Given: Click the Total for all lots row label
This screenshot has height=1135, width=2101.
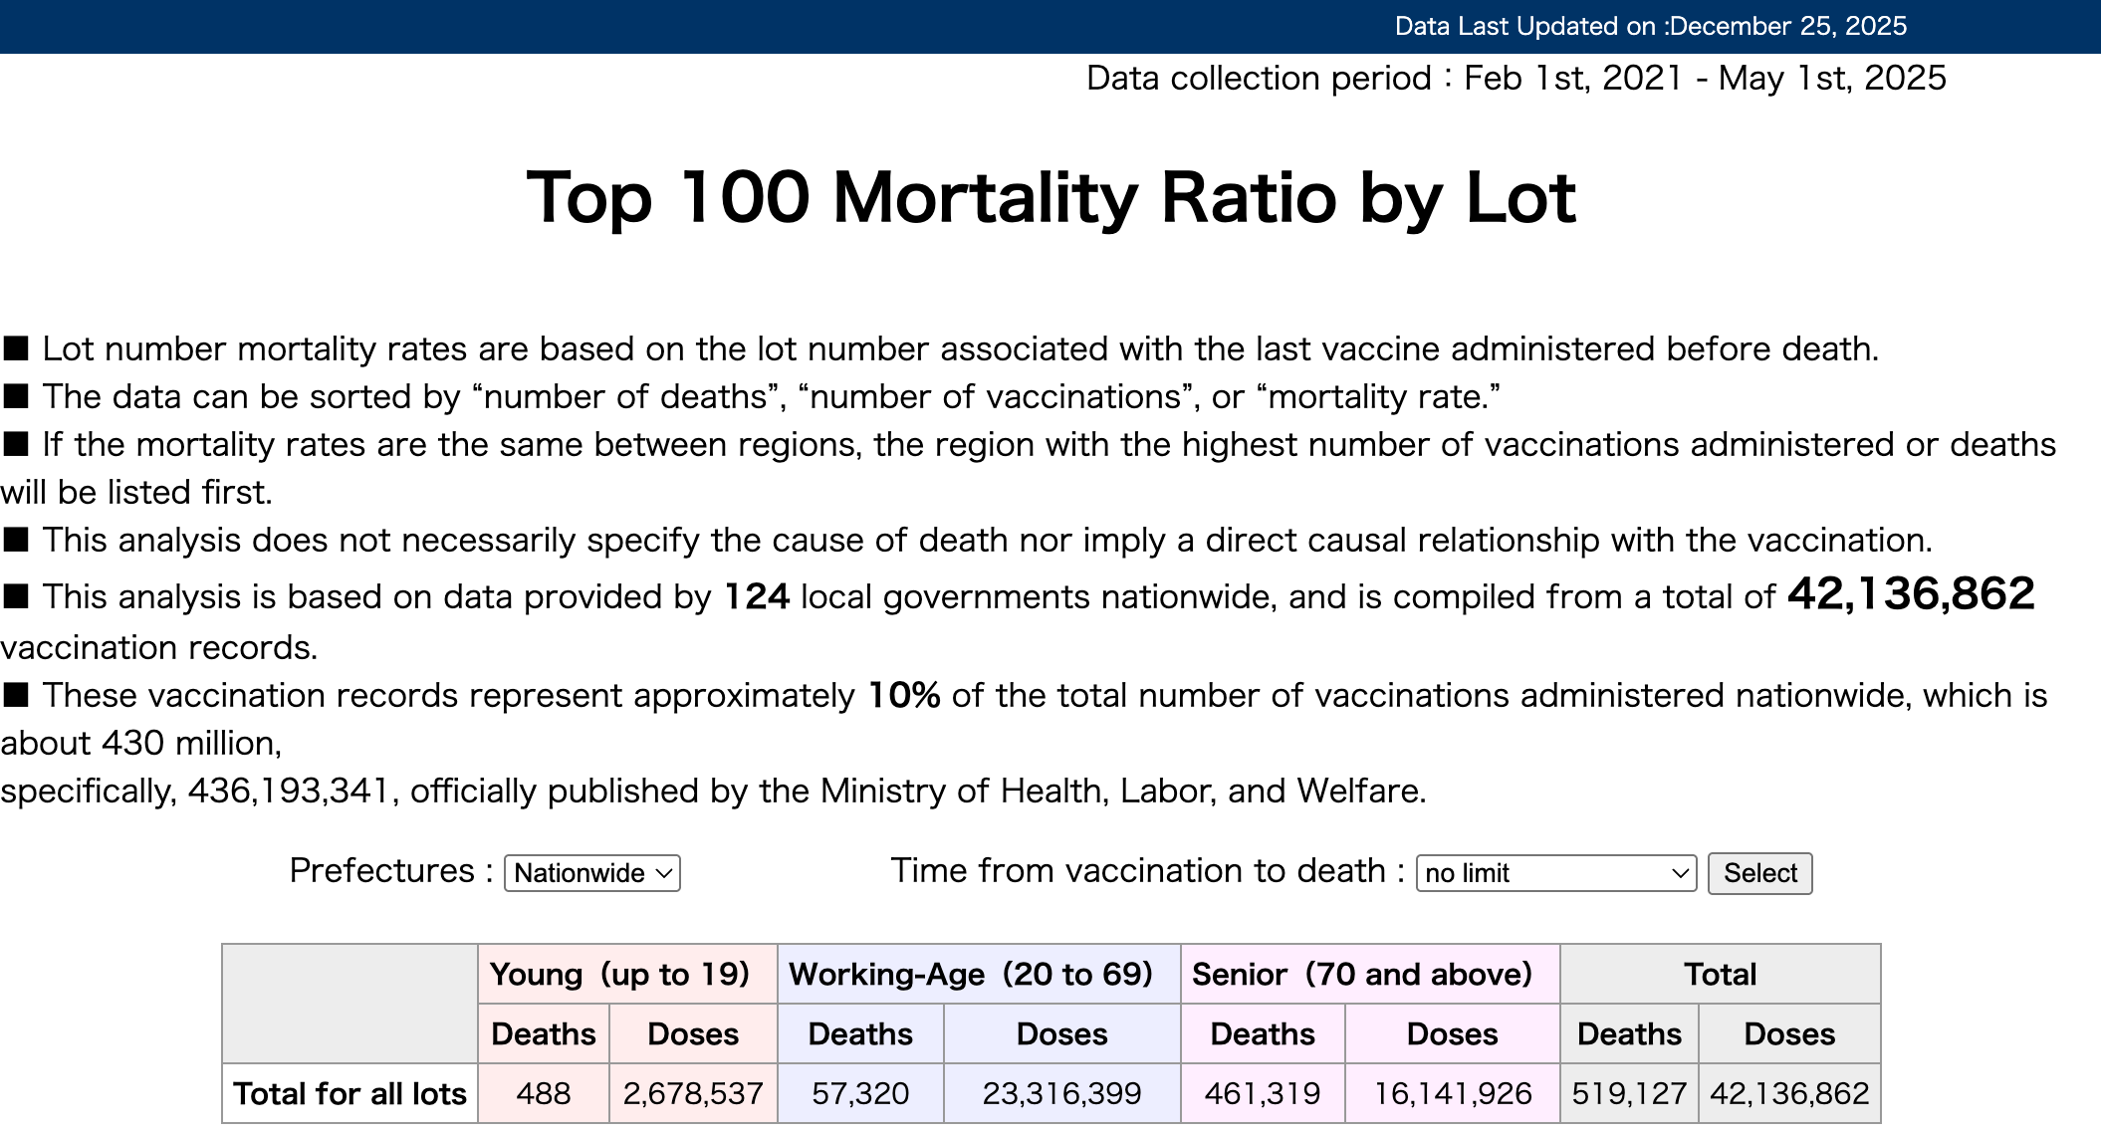Looking at the screenshot, I should pos(350,1093).
